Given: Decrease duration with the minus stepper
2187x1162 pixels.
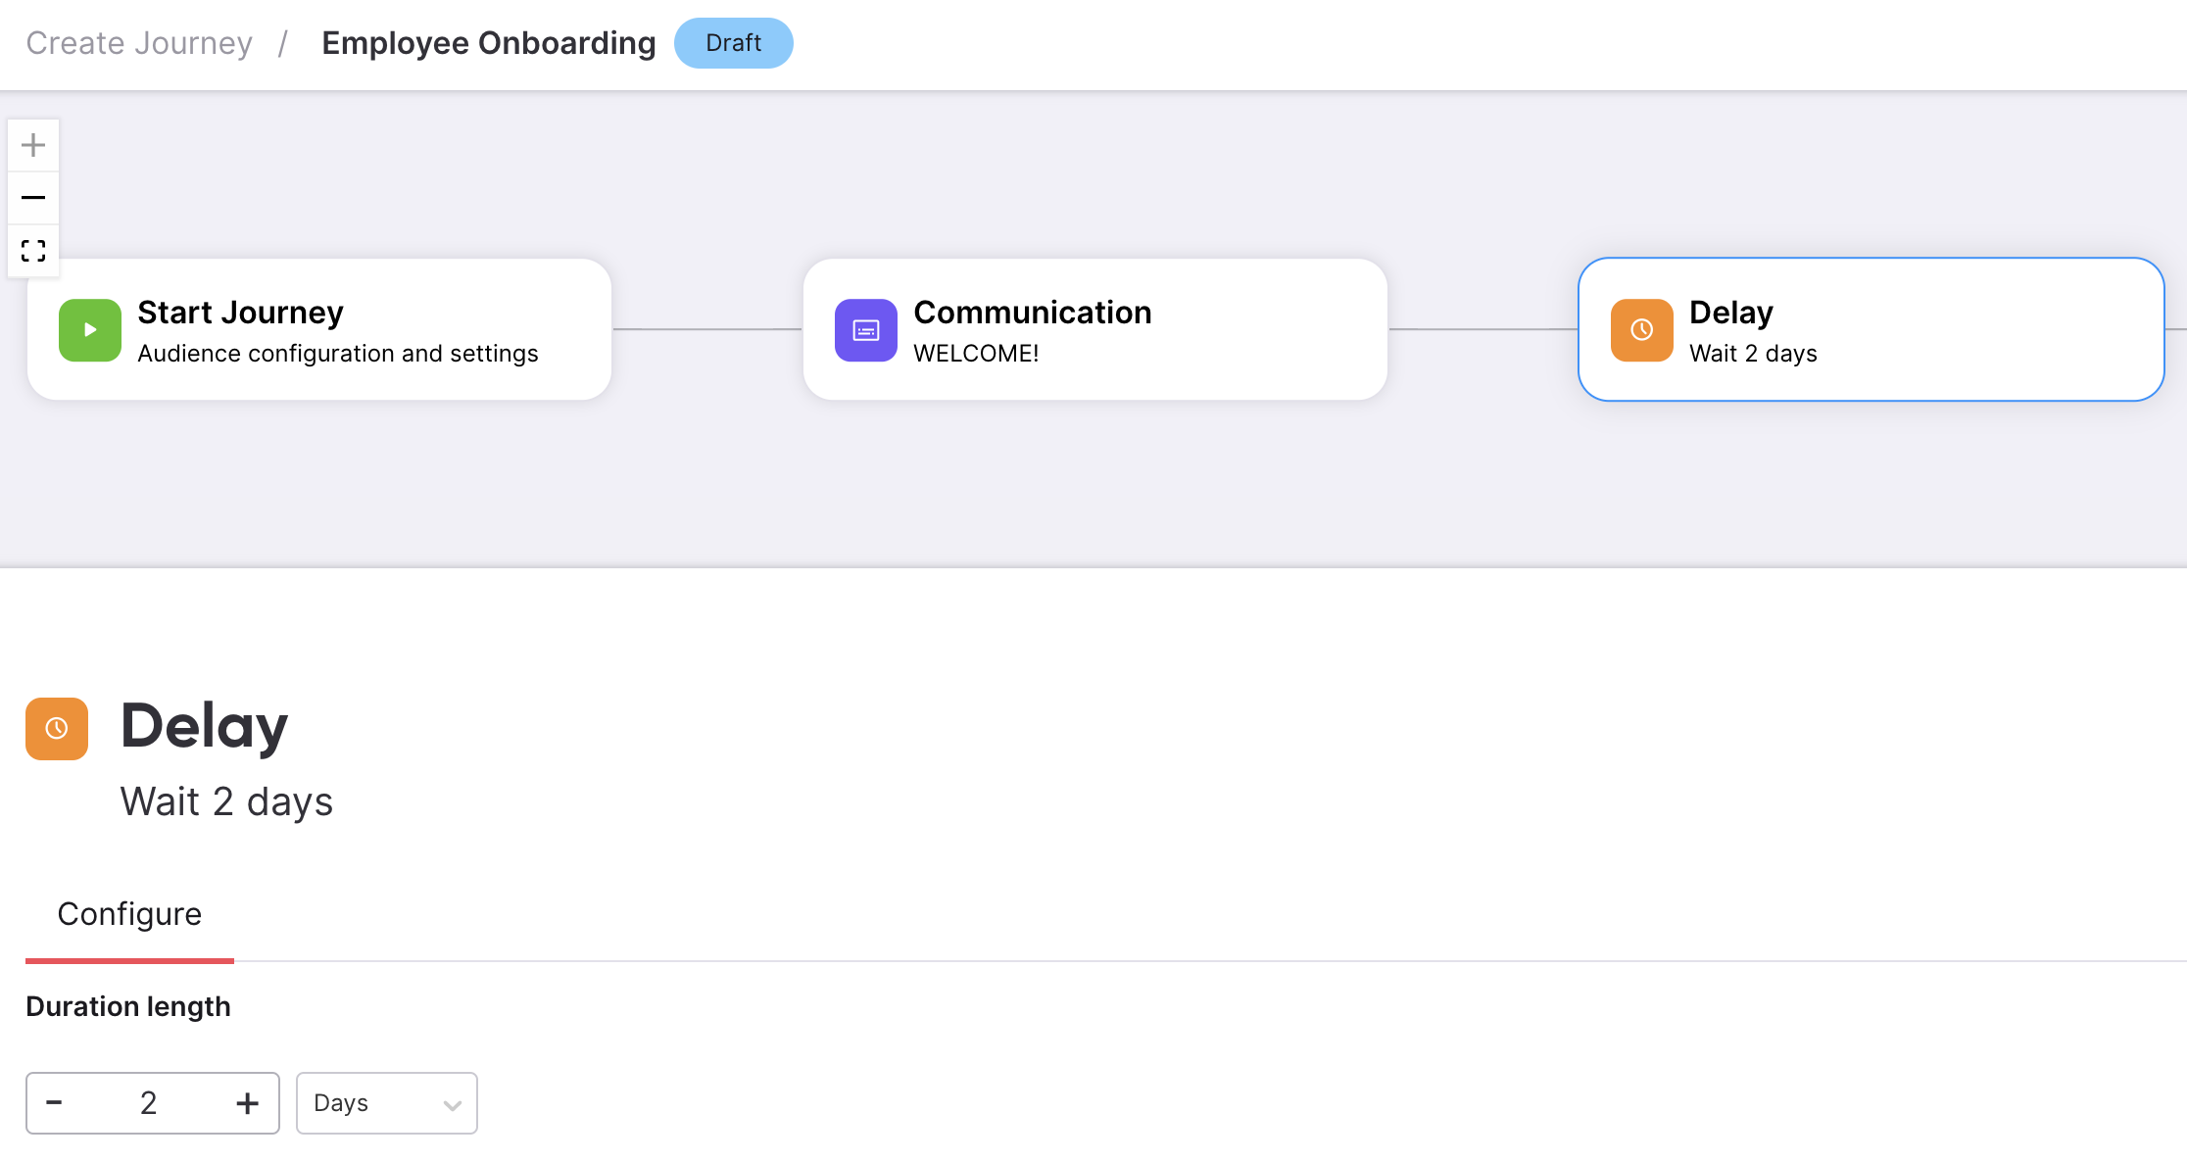Looking at the screenshot, I should 55,1103.
